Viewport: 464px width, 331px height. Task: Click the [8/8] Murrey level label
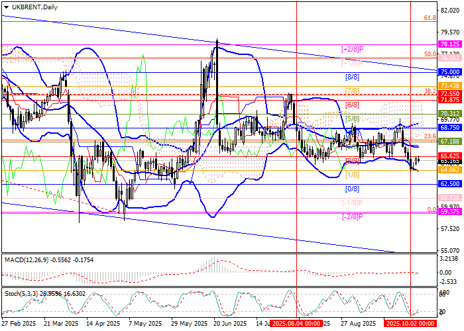(x=351, y=77)
